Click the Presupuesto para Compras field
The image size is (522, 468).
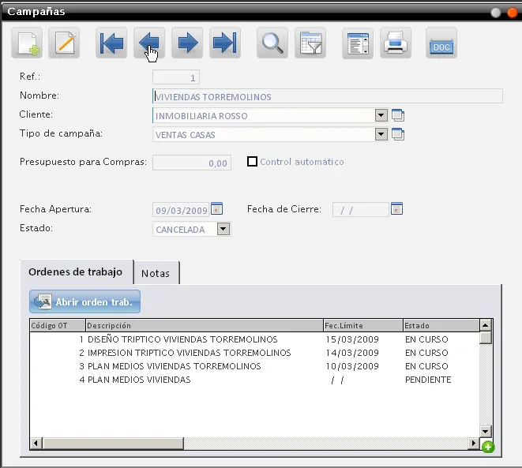pyautogui.click(x=192, y=163)
